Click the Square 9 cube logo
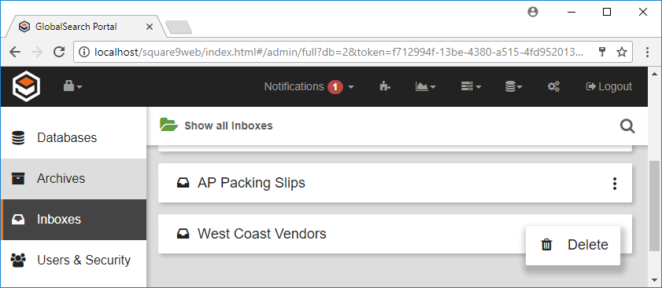This screenshot has width=662, height=288. click(26, 86)
